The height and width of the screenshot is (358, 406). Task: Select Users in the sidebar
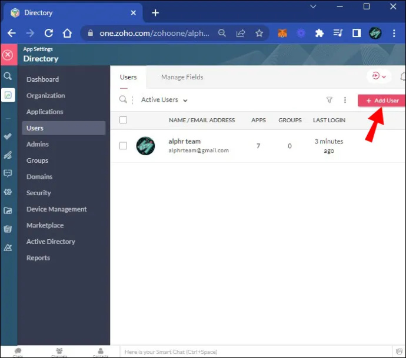click(64, 128)
